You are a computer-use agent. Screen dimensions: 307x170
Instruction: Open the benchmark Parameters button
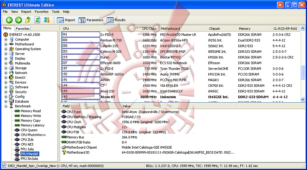coord(91,20)
